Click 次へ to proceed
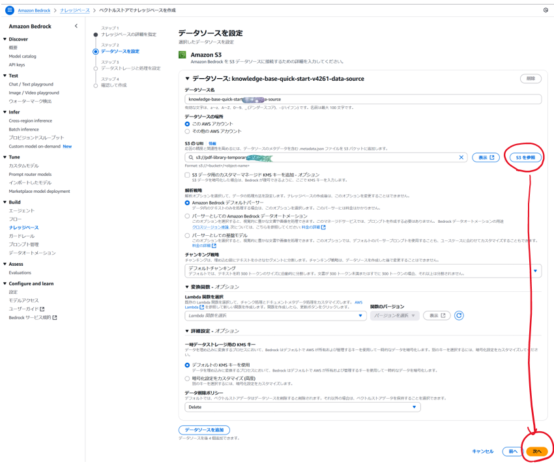Image resolution: width=554 pixels, height=473 pixels. [x=536, y=451]
